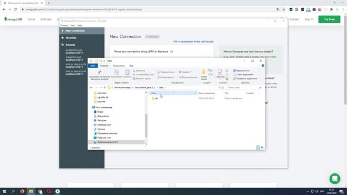This screenshot has height=195, width=347.
Task: Open Favorites in Compass sidebar
Action: coord(71,38)
